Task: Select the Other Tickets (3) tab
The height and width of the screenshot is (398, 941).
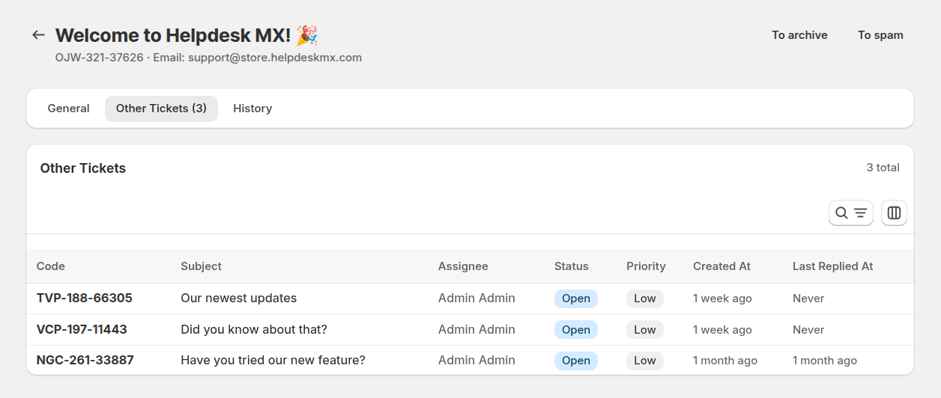Action: tap(161, 108)
